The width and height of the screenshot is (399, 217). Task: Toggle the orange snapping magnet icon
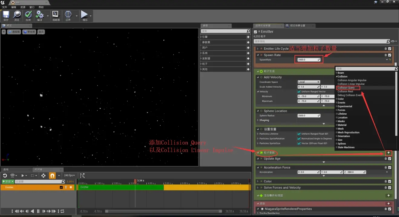click(x=52, y=175)
